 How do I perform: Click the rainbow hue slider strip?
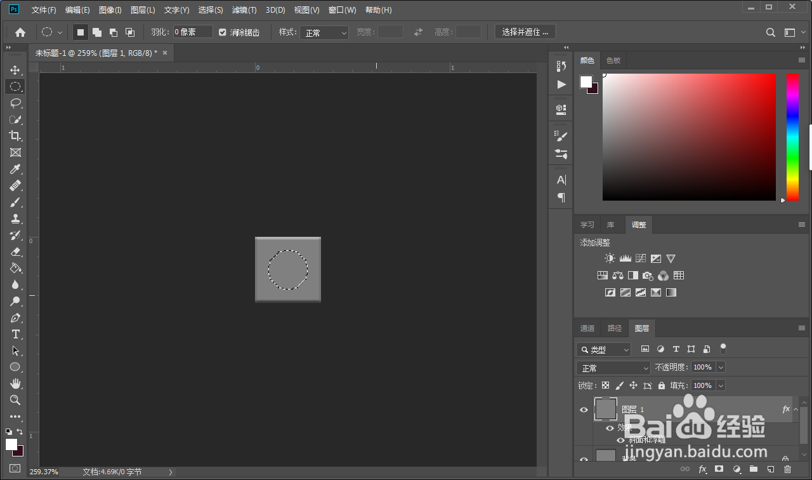[792, 137]
